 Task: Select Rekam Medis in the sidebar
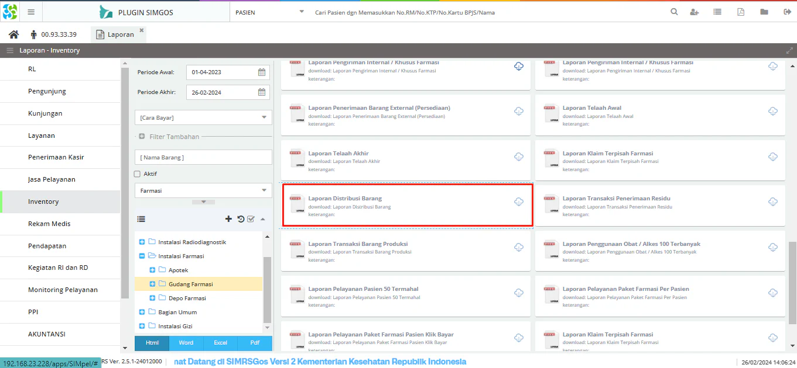click(x=60, y=224)
